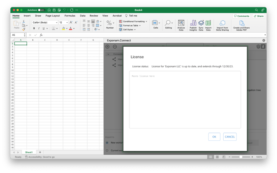Image resolution: width=277 pixels, height=173 pixels.
Task: Click the shield icon in Exponam.Connect pane
Action: tap(258, 47)
